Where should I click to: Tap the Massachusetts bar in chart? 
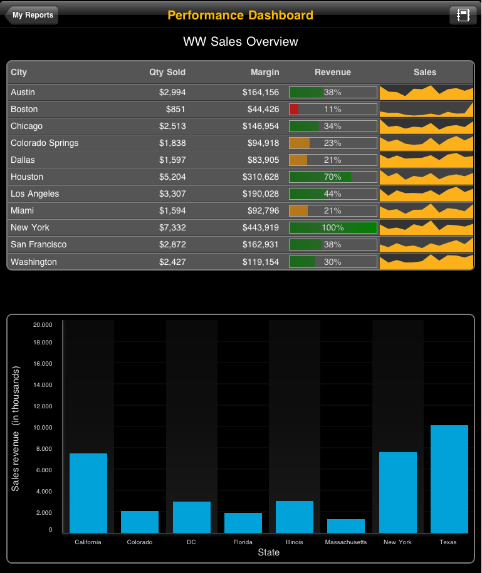coord(346,526)
